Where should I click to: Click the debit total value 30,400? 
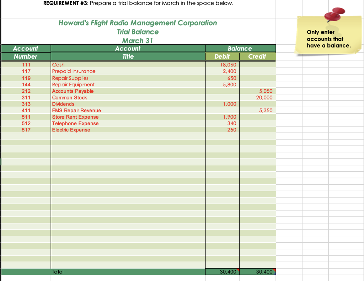[x=227, y=271]
